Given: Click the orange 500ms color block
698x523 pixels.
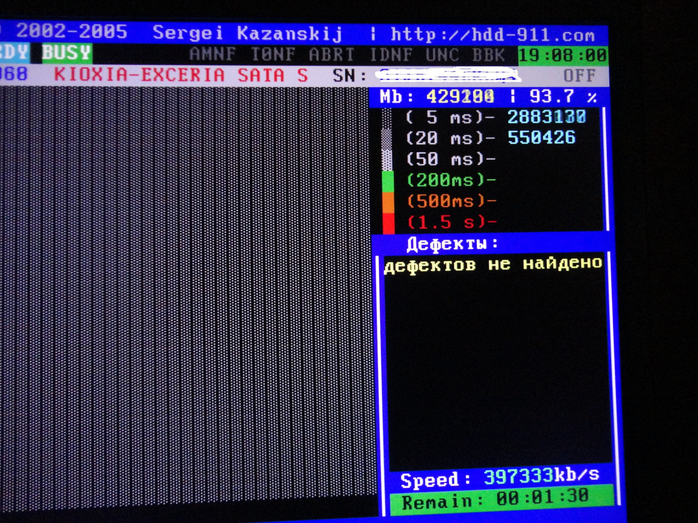Looking at the screenshot, I should coord(388,203).
